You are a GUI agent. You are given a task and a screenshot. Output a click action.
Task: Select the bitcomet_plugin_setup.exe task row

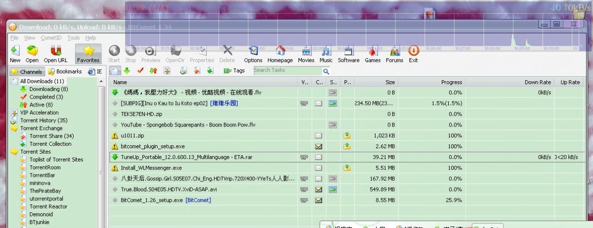[x=347, y=146]
